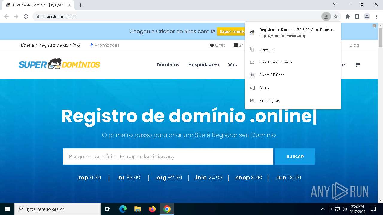383x215 pixels.
Task: Click the padlock site info icon
Action: [x=37, y=16]
